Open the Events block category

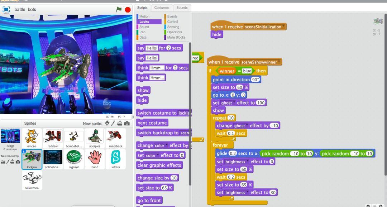(x=172, y=16)
